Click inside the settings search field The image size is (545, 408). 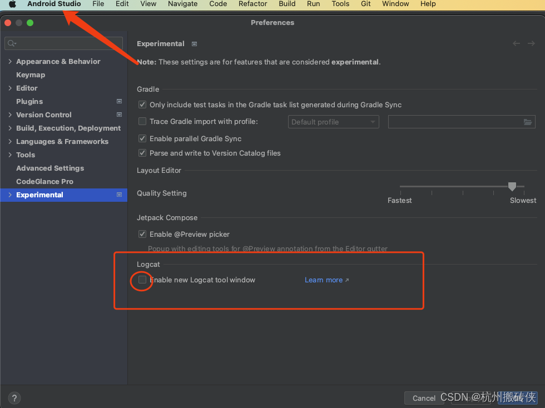(63, 43)
